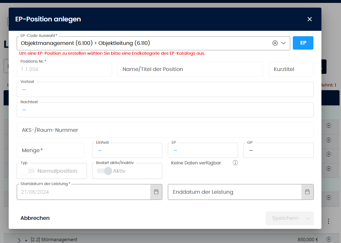This screenshot has height=243, width=341.
Task: Open three-dot menu below the Speichern button
Action: tap(329, 221)
